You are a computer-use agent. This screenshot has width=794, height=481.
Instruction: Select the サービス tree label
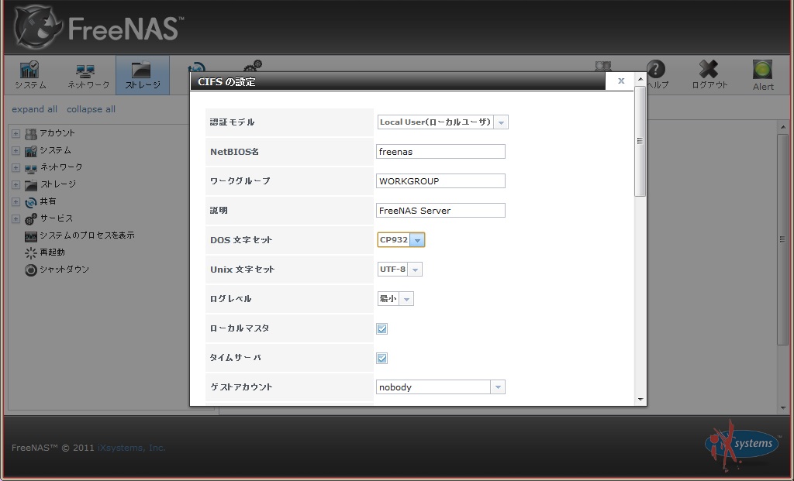56,218
